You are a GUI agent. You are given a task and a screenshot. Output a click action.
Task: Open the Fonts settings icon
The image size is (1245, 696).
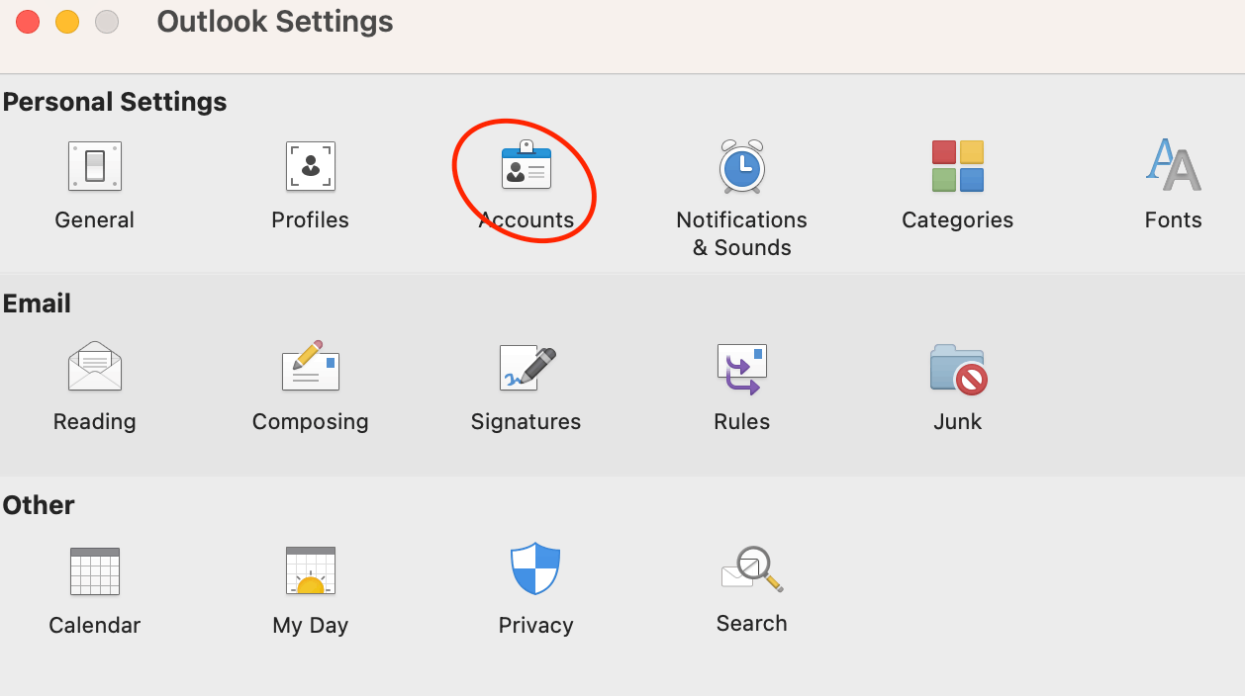pos(1173,164)
